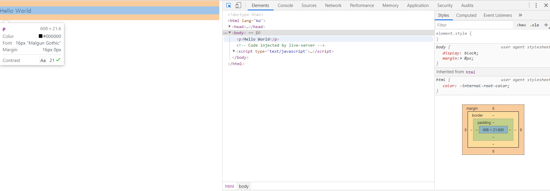The height and width of the screenshot is (191, 550).
Task: Open the Memory tab
Action: (390, 5)
